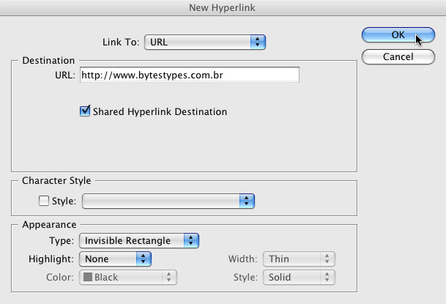
Task: Click the OK button
Action: pyautogui.click(x=398, y=35)
